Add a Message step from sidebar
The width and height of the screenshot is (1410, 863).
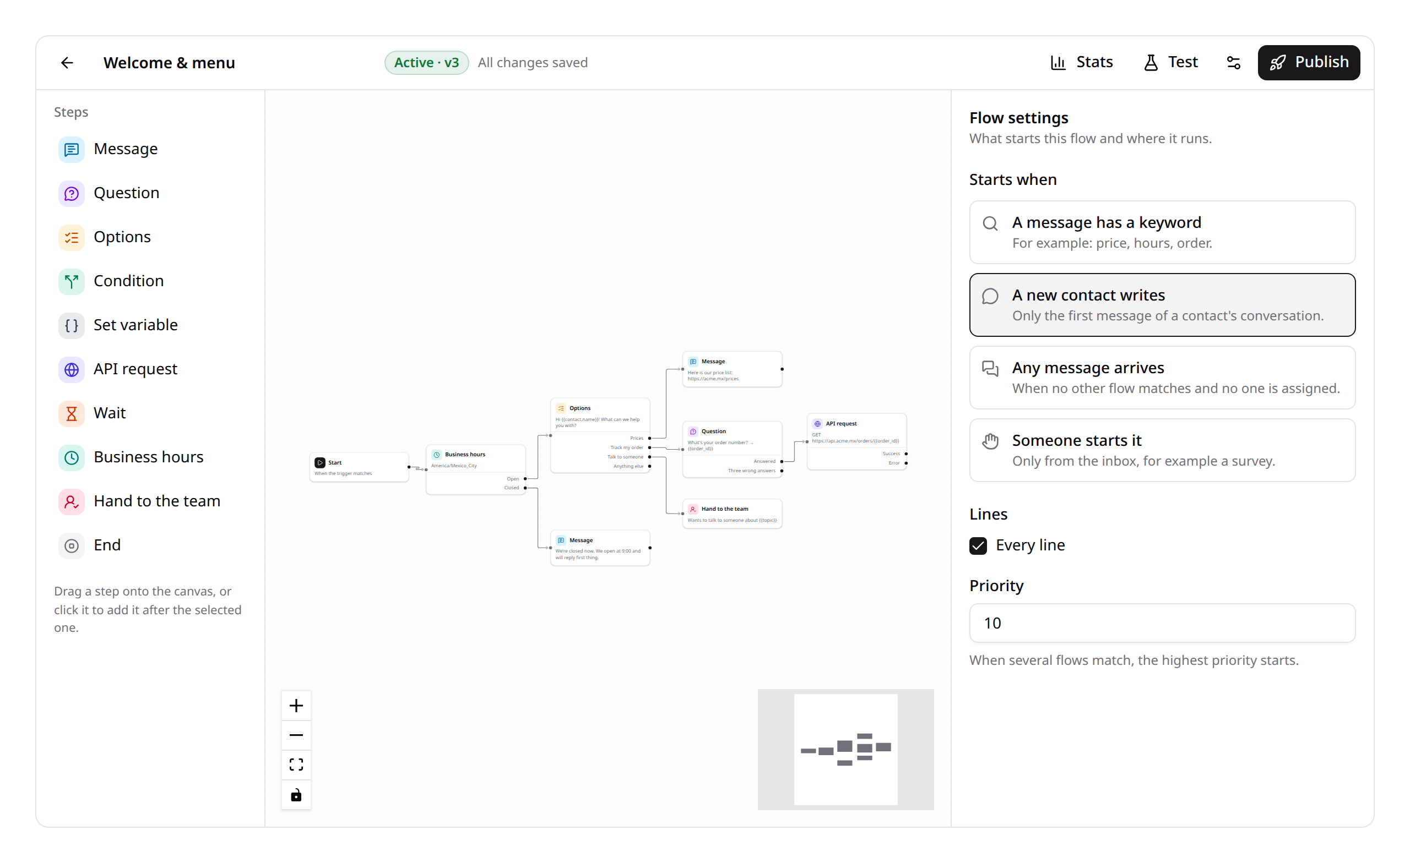150,149
